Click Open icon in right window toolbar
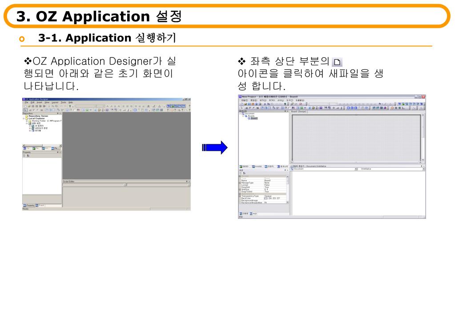The image size is (455, 315). [x=246, y=104]
